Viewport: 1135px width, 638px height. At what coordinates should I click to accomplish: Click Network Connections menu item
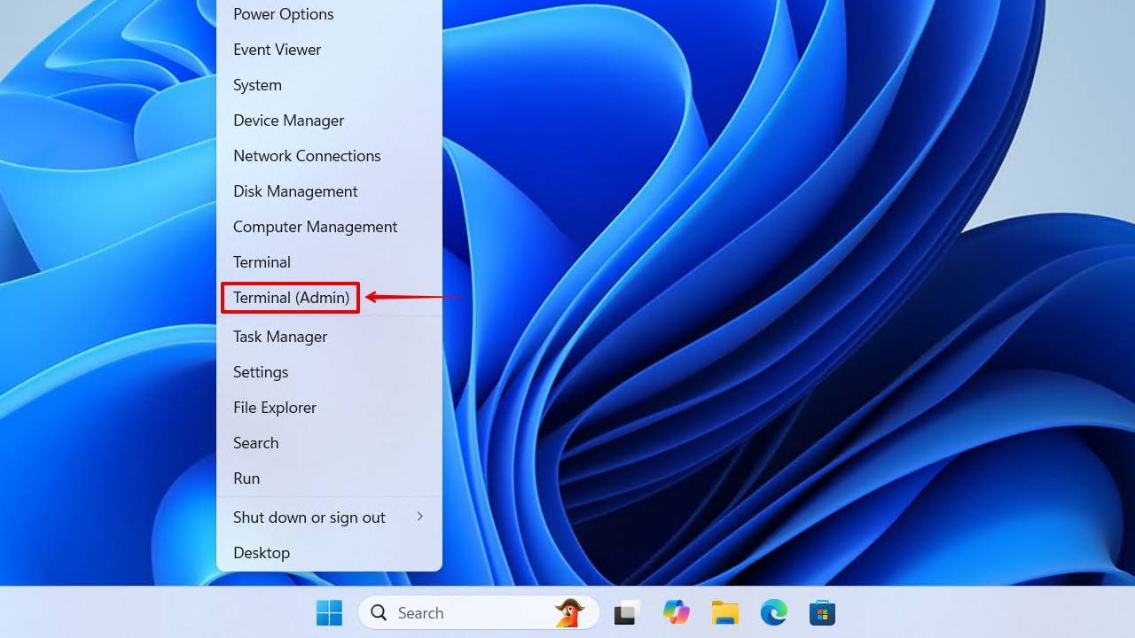[x=307, y=156]
